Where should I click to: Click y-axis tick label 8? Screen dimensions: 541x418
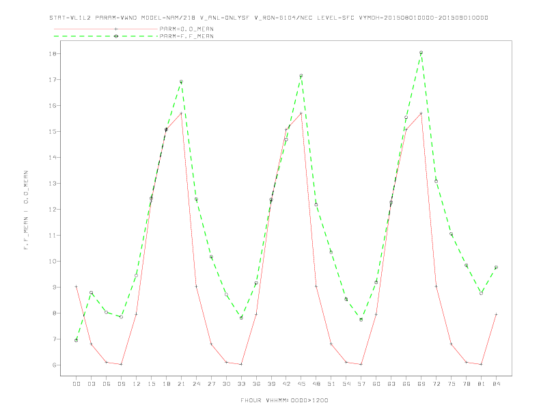click(55, 313)
